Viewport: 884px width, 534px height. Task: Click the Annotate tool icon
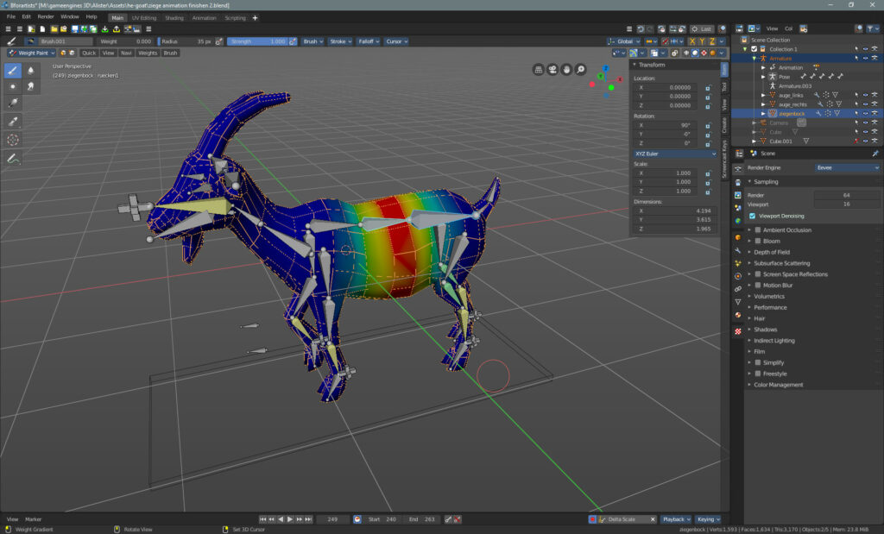(14, 159)
